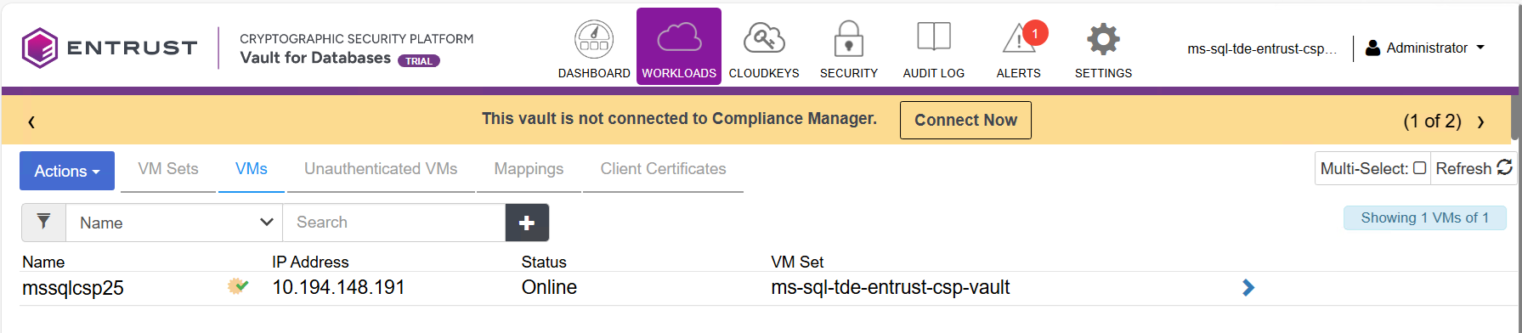Viewport: 1522px width, 333px height.
Task: Click the filter funnel icon
Action: 43,222
